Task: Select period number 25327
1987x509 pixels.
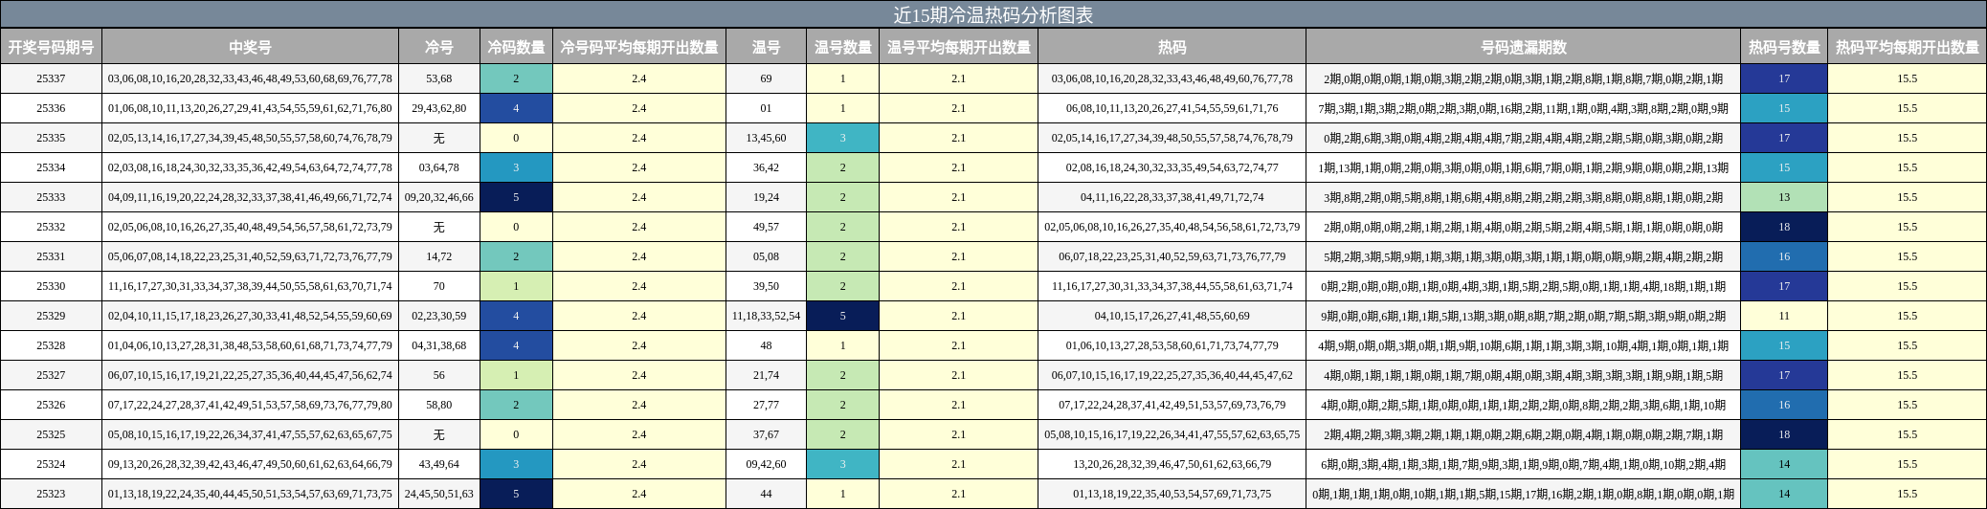Action: [51, 375]
